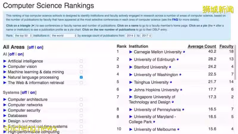Turn All Areas on
The width and height of the screenshot is (238, 134).
39,47
